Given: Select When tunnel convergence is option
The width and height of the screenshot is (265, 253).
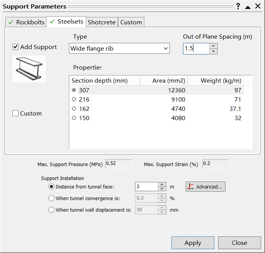Looking at the screenshot, I should pos(51,199).
